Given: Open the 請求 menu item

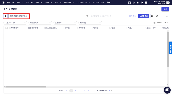Looking at the screenshot, I should point(109,2).
